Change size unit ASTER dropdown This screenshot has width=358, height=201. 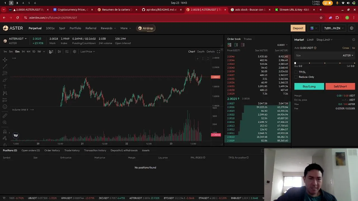[348, 56]
